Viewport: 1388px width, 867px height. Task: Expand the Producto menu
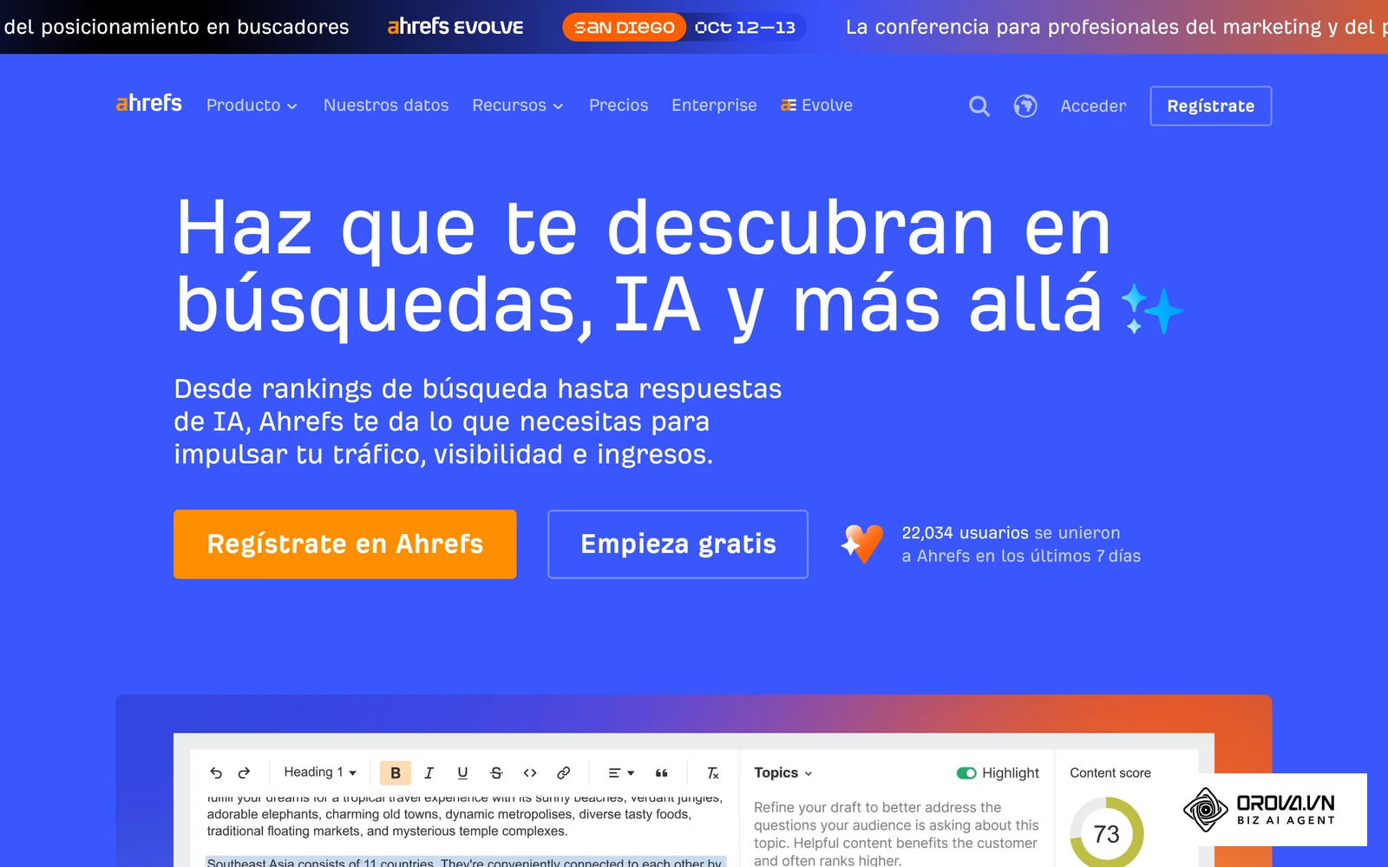pos(252,105)
